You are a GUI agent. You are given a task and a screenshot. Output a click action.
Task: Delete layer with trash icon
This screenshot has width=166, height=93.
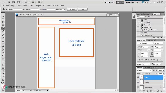pos(161,91)
